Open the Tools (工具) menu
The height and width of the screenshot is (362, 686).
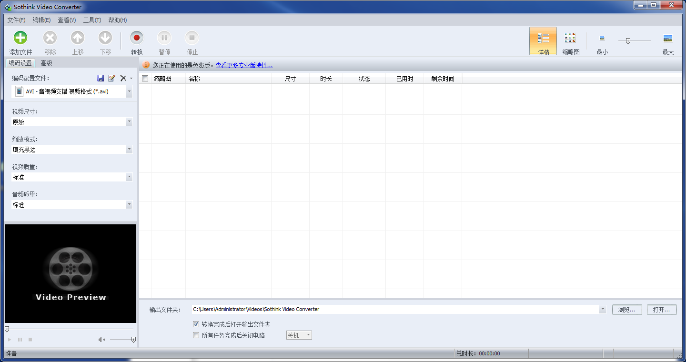pos(92,20)
